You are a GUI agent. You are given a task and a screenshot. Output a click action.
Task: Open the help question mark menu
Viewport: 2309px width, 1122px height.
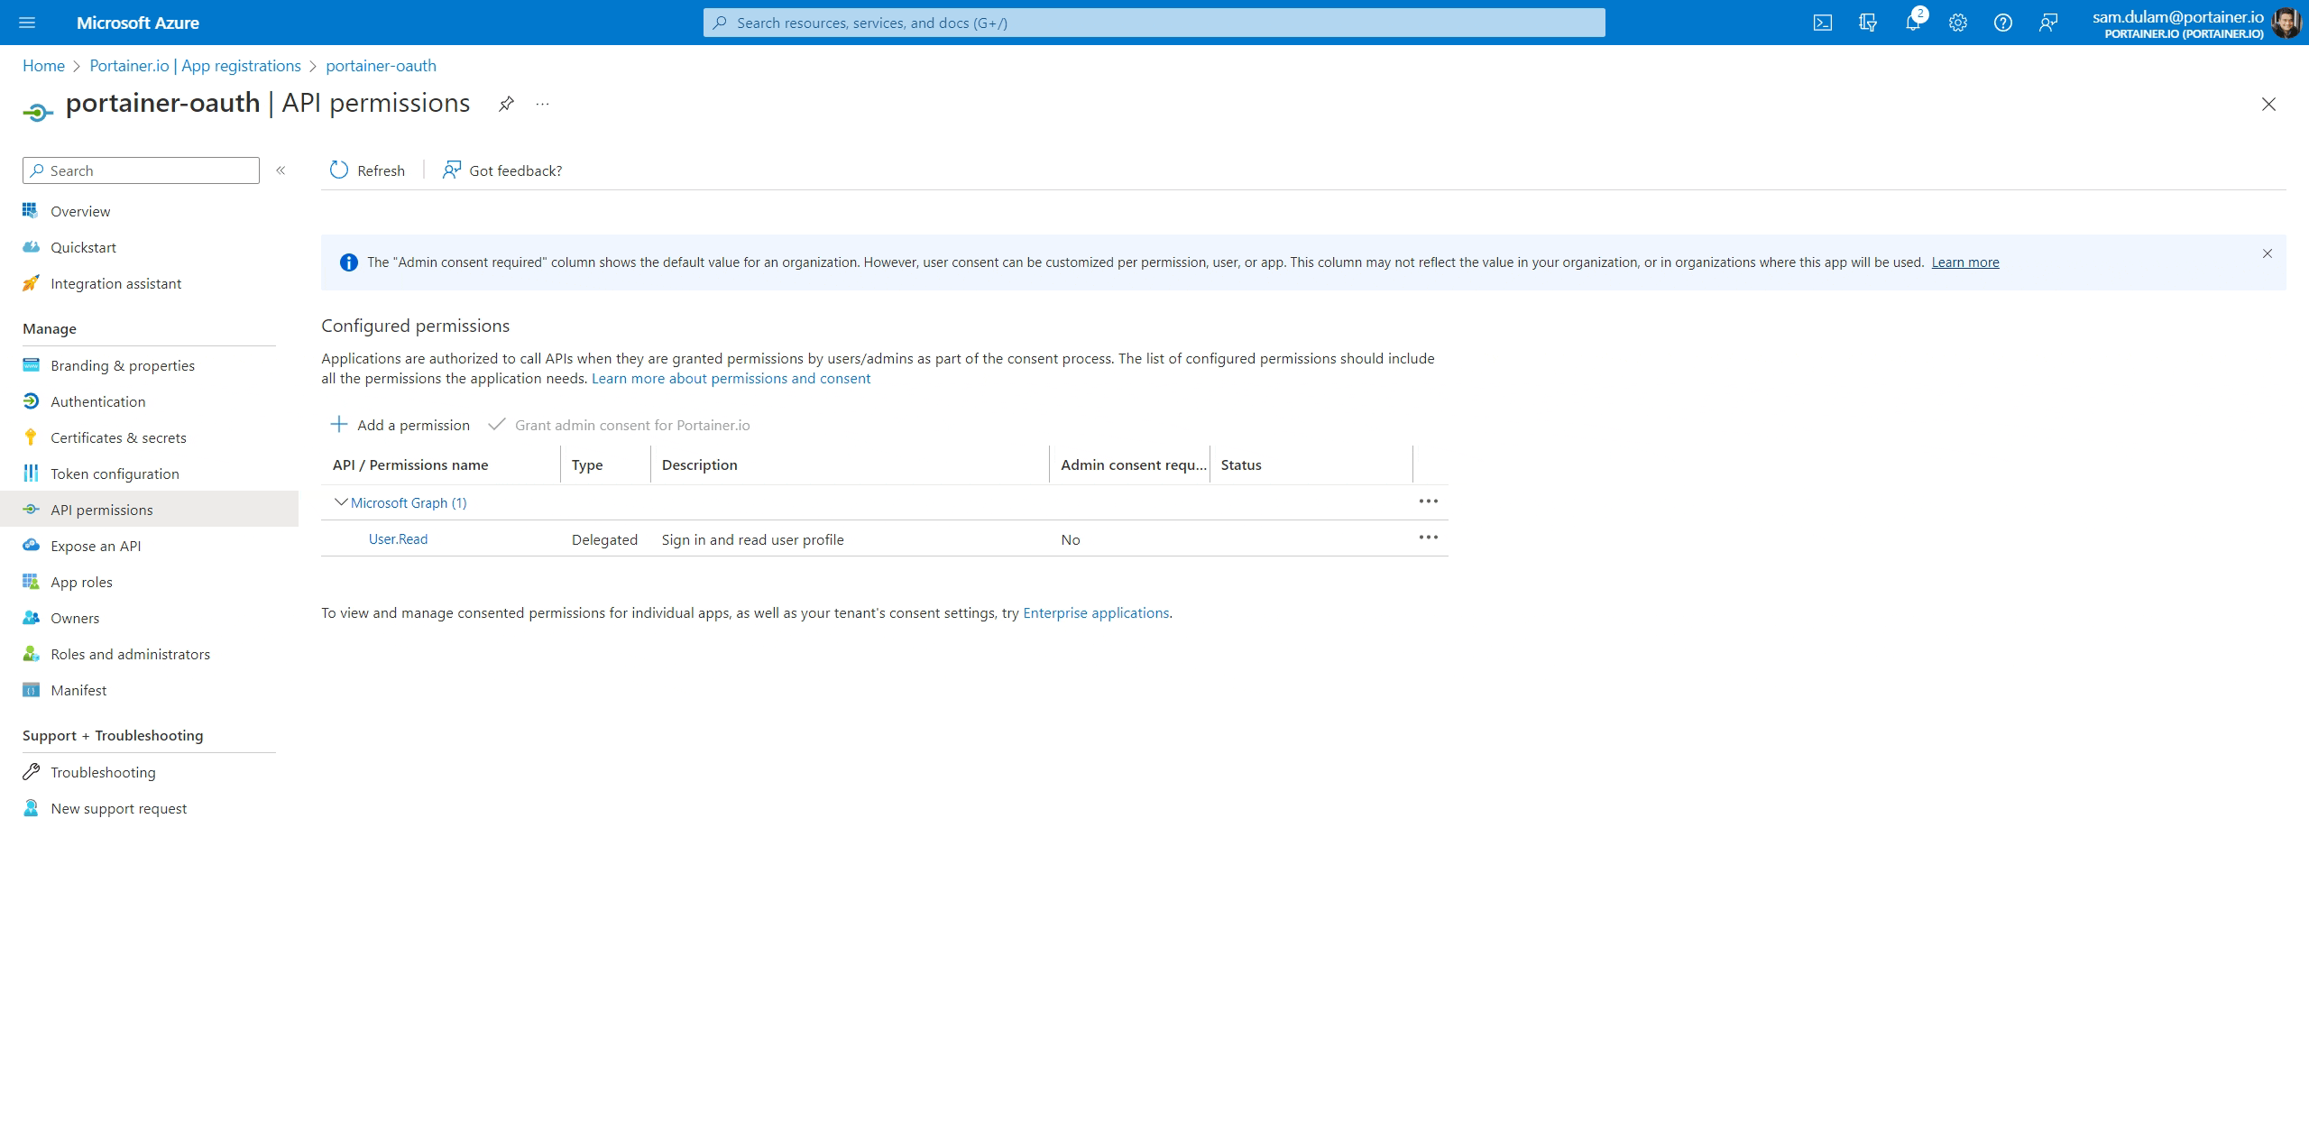(x=2003, y=23)
